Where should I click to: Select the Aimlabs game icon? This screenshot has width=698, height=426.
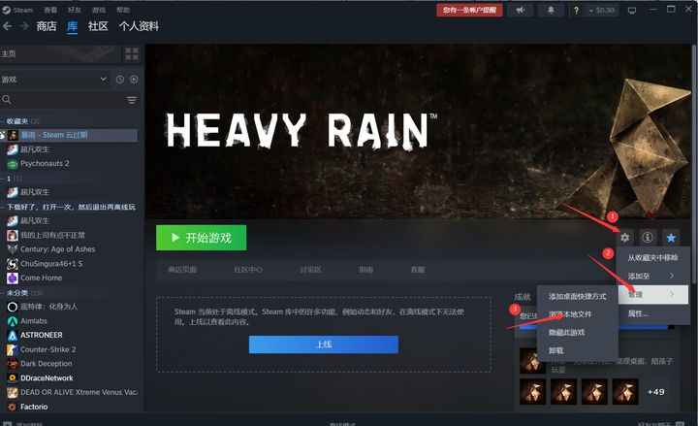click(13, 321)
